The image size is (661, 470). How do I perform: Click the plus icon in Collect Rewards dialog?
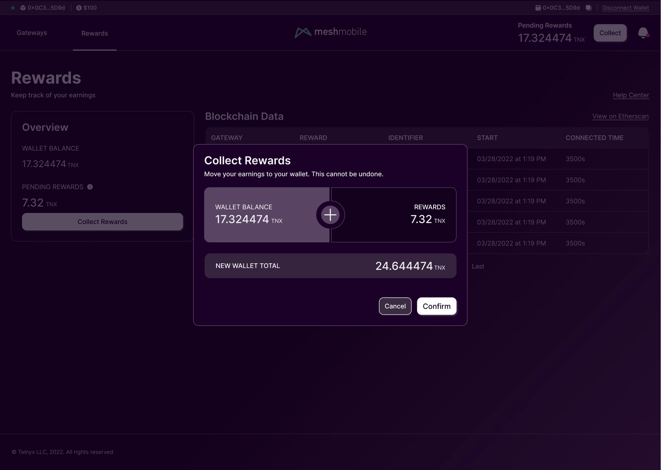point(330,215)
